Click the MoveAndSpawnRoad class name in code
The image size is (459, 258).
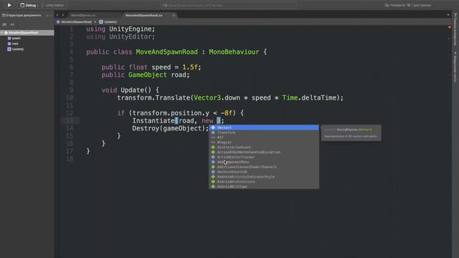[167, 52]
